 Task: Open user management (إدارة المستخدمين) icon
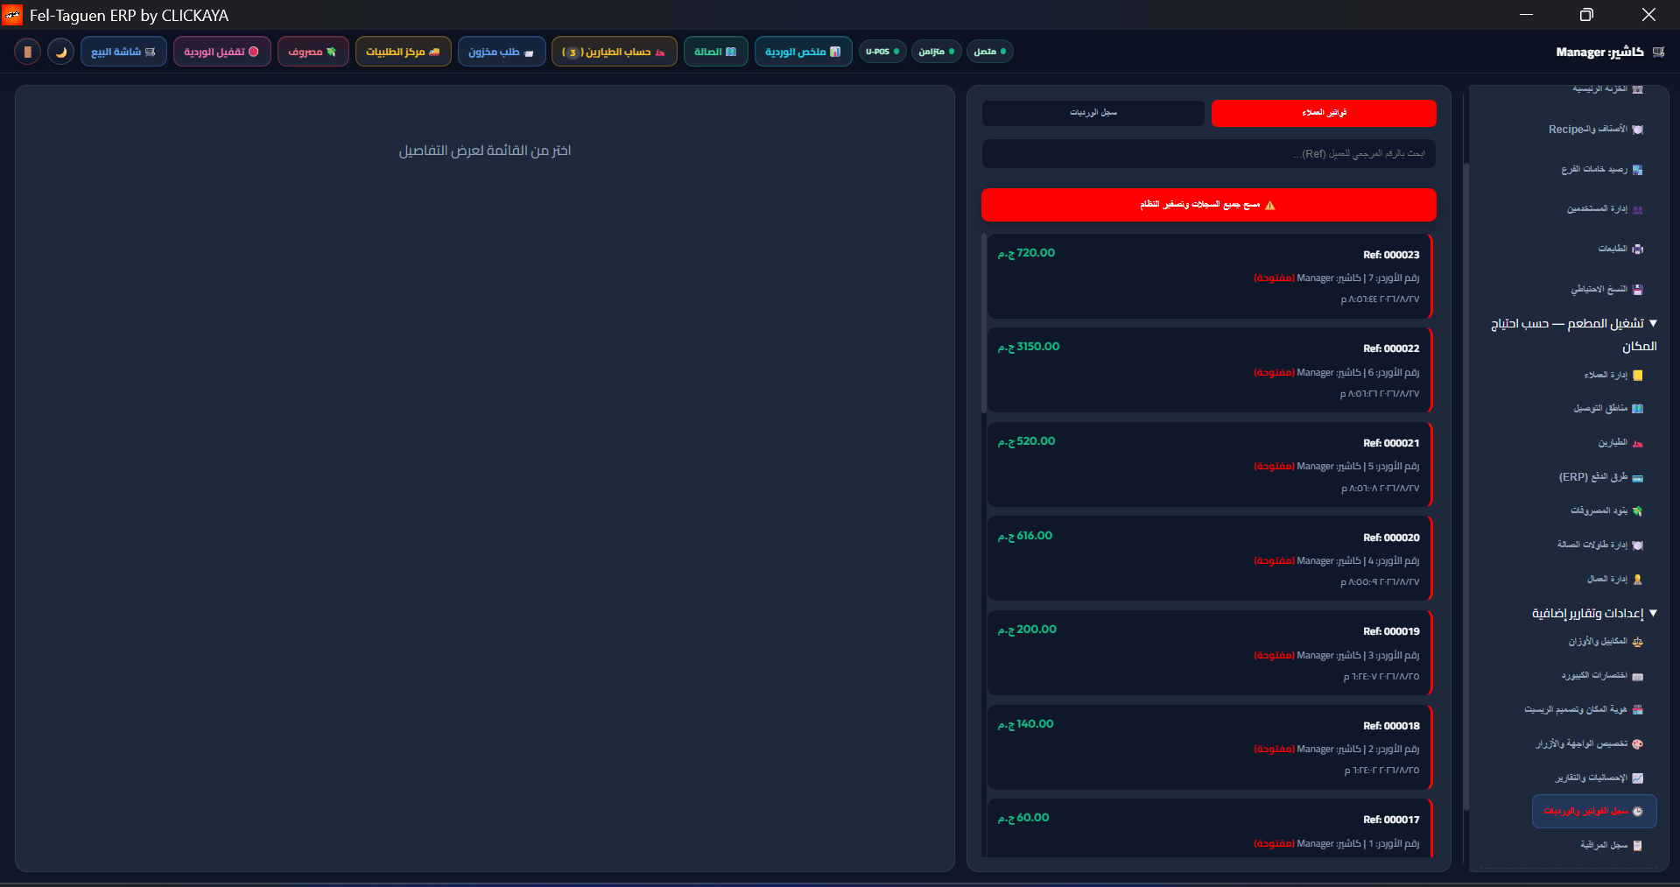click(1638, 209)
